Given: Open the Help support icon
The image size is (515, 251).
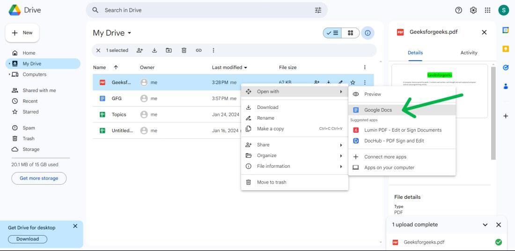Looking at the screenshot, I should point(458,10).
